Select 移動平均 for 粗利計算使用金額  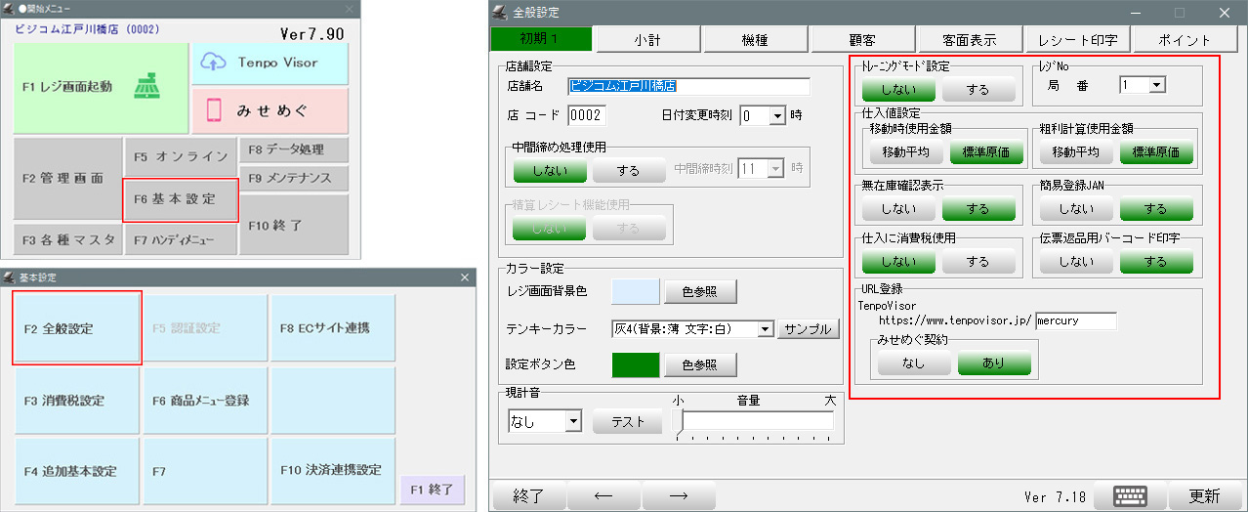[1076, 152]
